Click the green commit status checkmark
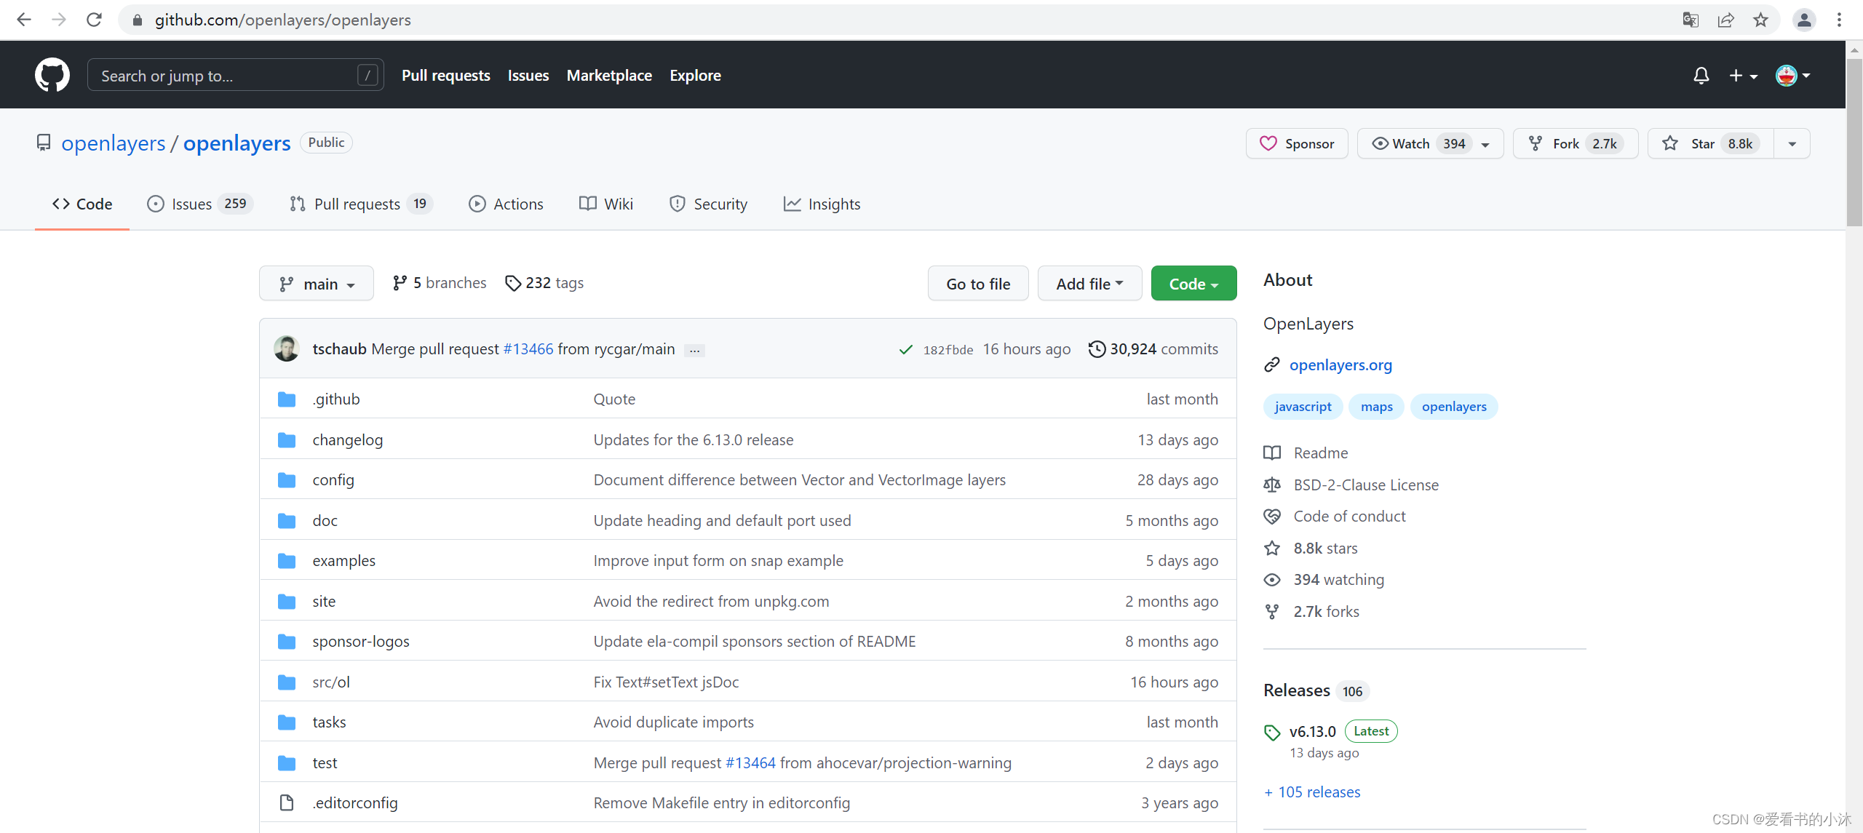Screen dimensions: 1863x833 click(x=905, y=350)
